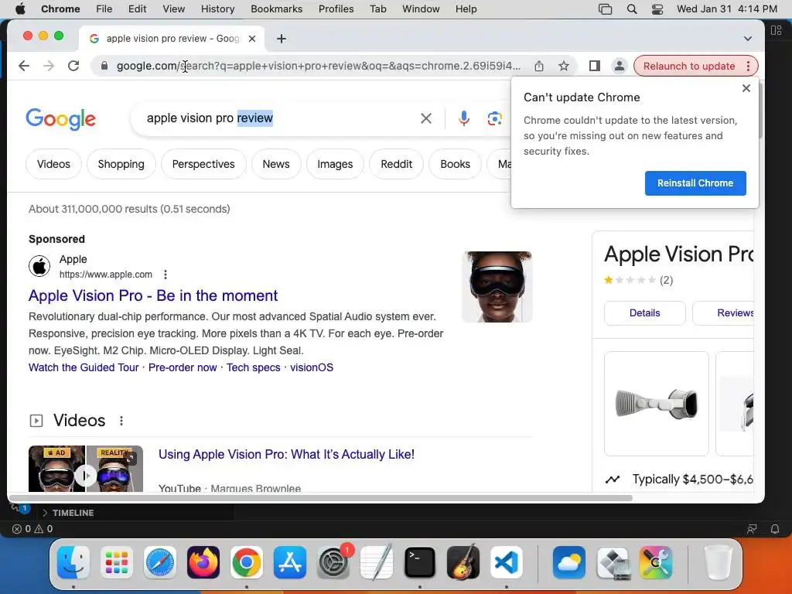Filter results by Reddit
Image resolution: width=792 pixels, height=594 pixels.
(x=397, y=164)
